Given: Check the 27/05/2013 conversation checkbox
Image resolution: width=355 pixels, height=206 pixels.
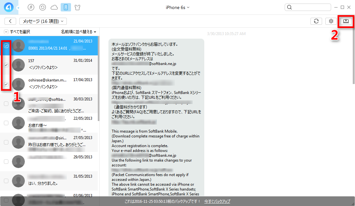Looking at the screenshot, I should coord(6,142).
